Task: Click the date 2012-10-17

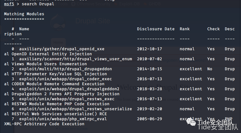Action: point(149,49)
